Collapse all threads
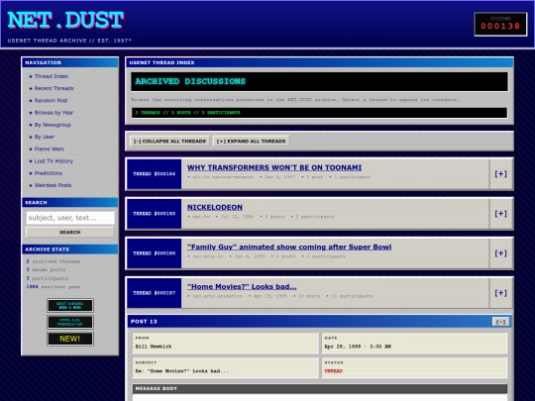 tap(169, 142)
